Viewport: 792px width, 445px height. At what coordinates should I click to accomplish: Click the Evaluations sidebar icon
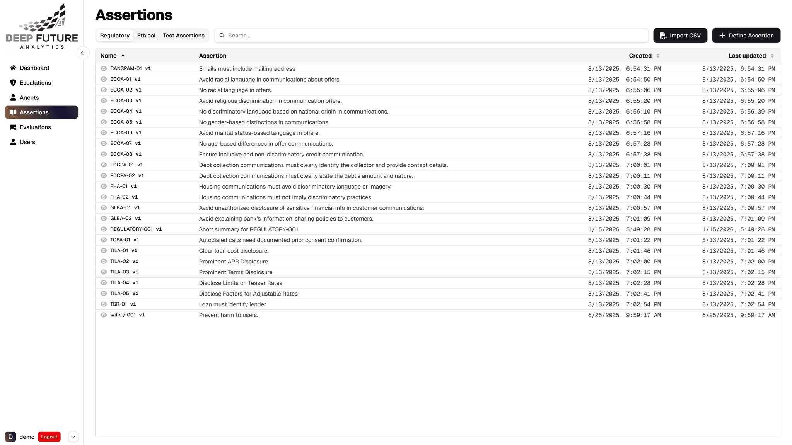pos(13,127)
